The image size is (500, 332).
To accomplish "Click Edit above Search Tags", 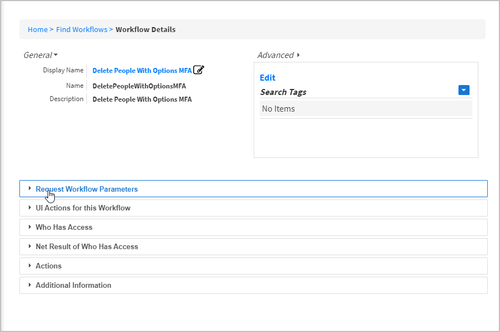I will (x=267, y=77).
